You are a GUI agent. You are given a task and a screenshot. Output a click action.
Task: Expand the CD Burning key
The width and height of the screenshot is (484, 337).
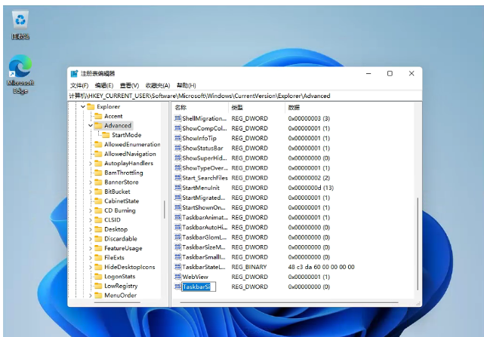click(90, 210)
